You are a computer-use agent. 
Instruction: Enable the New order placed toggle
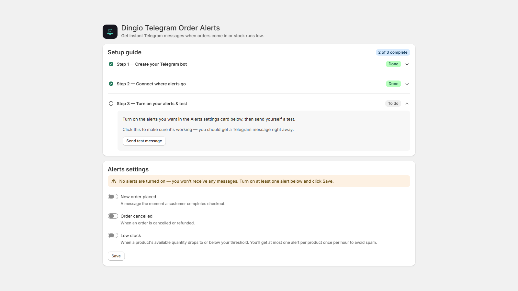(113, 197)
